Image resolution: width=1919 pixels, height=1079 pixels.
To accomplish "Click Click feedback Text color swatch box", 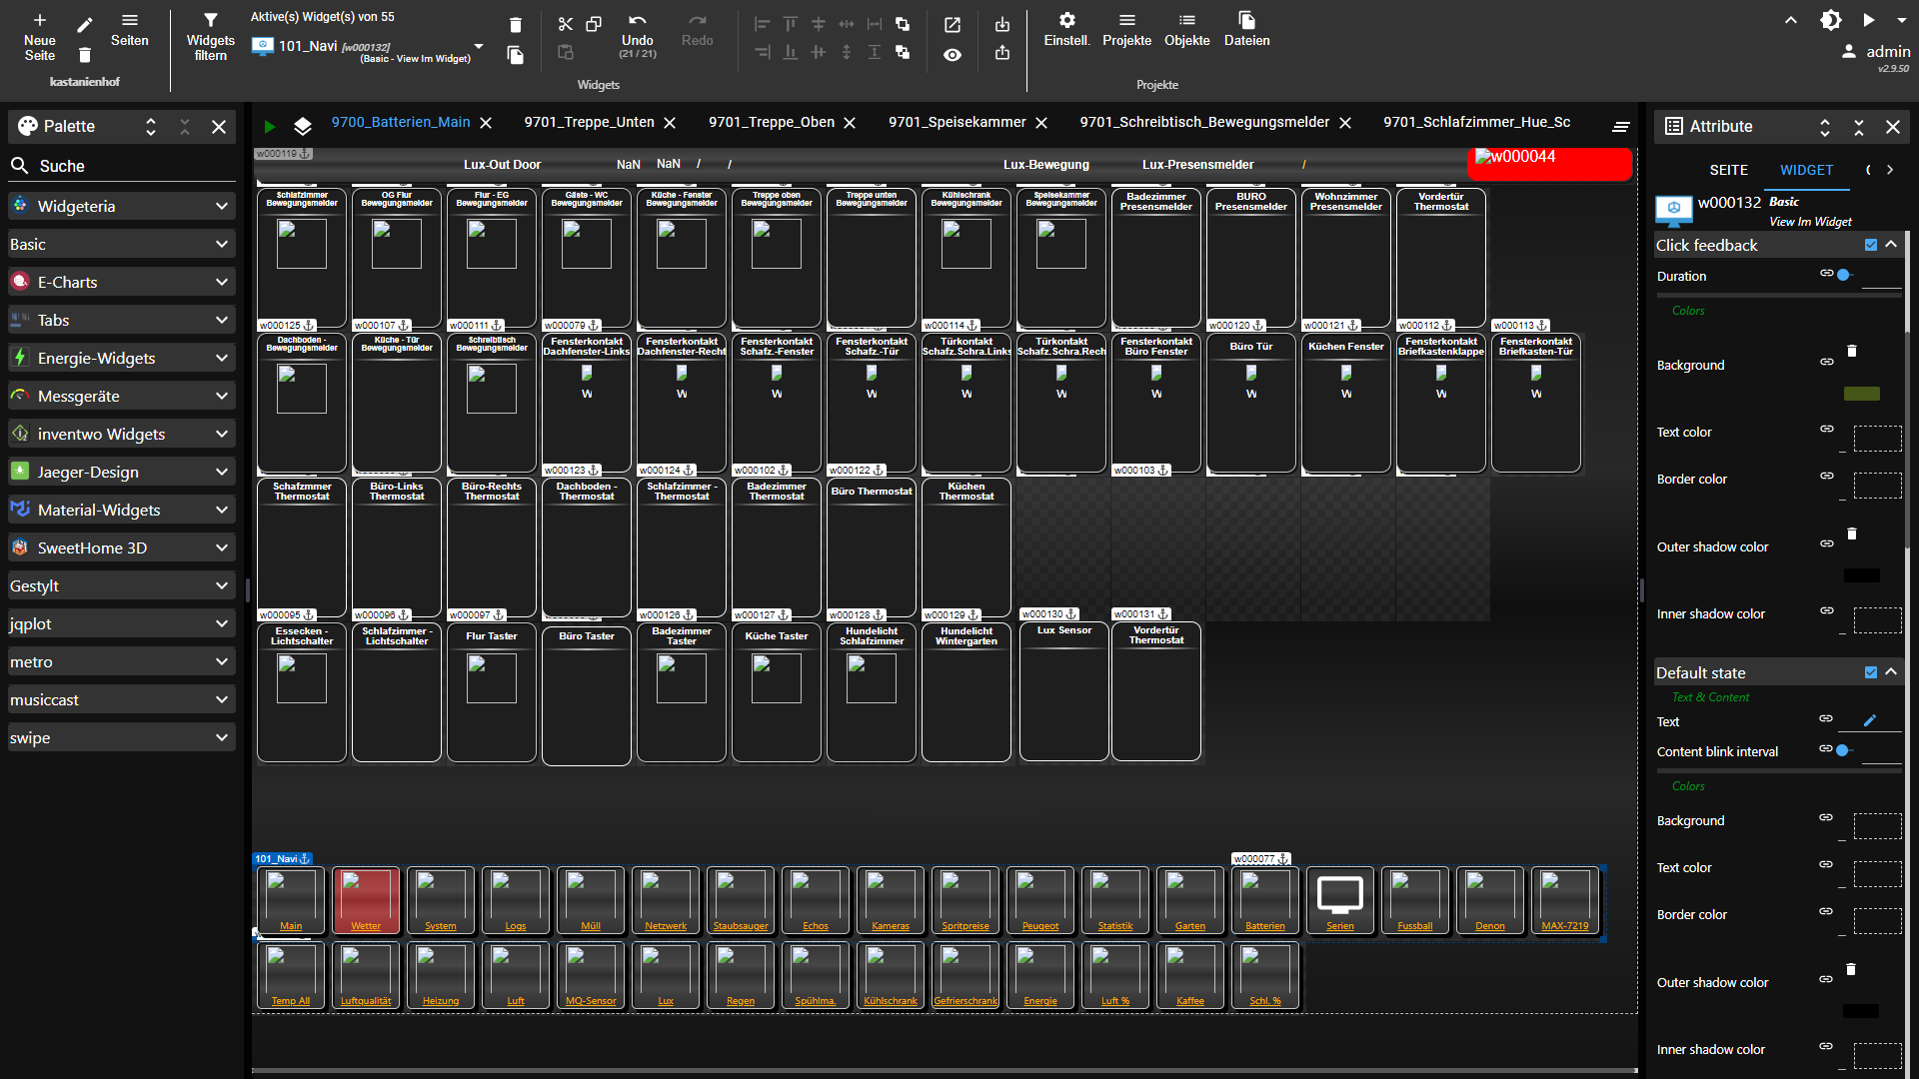I will [1878, 439].
